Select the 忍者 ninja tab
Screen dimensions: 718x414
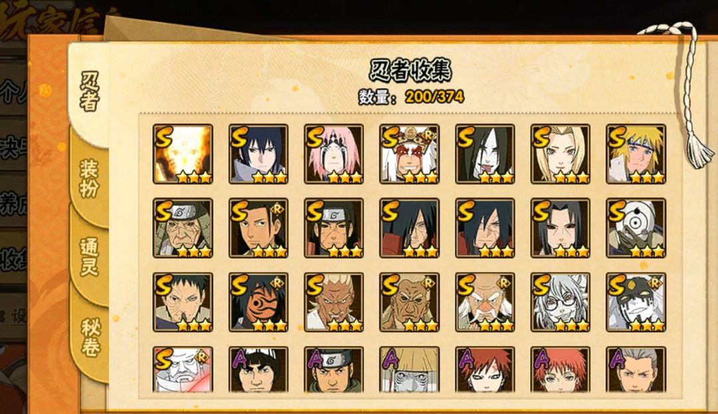[89, 92]
